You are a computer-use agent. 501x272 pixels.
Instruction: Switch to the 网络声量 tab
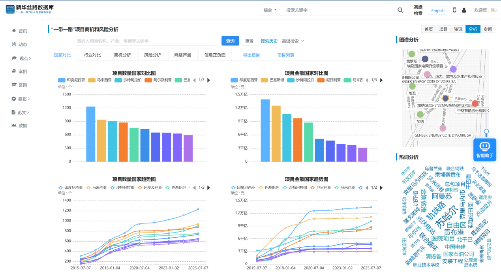coord(183,55)
